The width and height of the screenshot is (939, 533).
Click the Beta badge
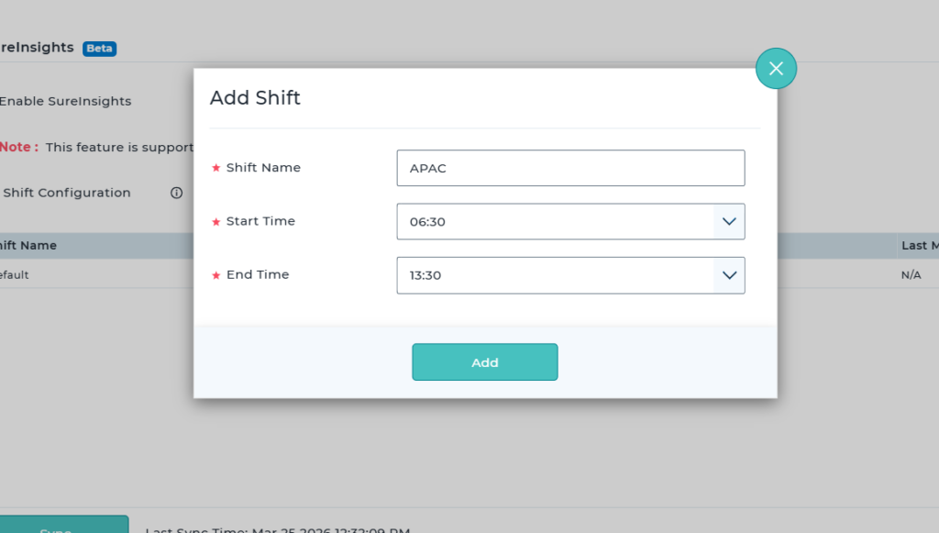99,49
